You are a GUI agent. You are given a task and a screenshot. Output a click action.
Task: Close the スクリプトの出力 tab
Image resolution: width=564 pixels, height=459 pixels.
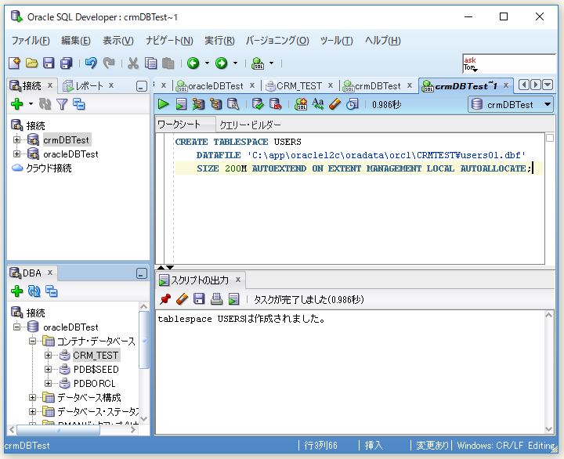[238, 280]
